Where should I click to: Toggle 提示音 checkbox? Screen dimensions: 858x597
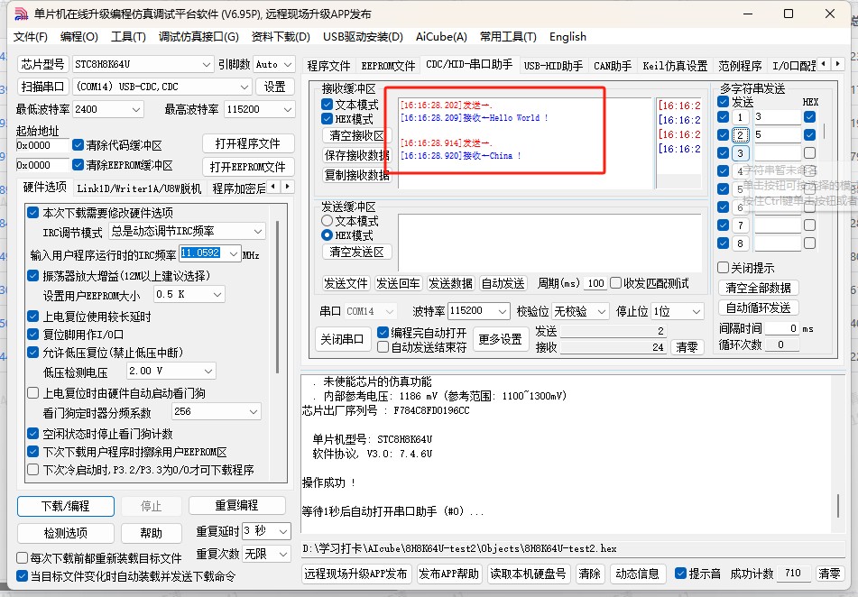click(x=680, y=573)
